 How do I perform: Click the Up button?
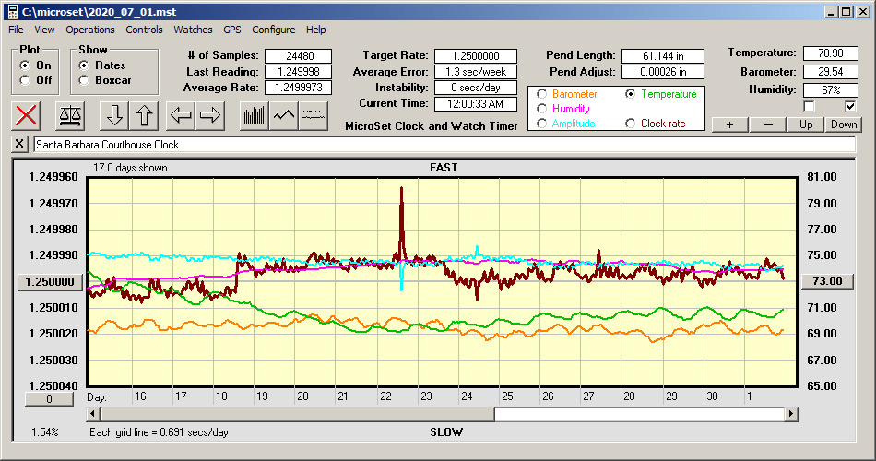pos(806,124)
